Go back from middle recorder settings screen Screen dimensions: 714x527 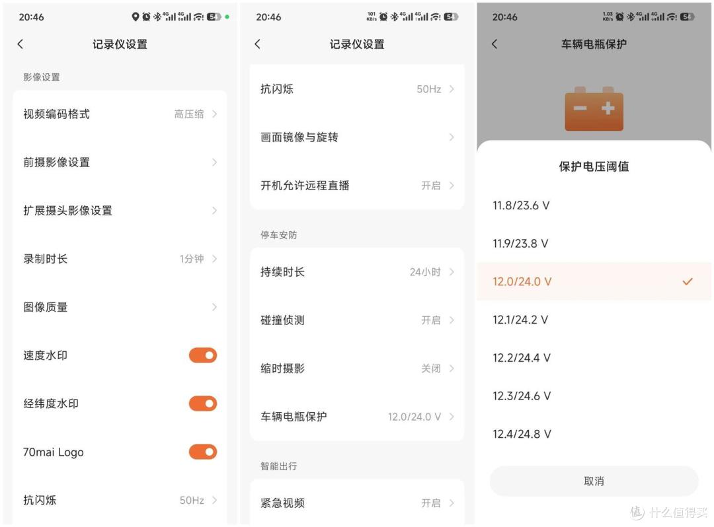tap(258, 44)
